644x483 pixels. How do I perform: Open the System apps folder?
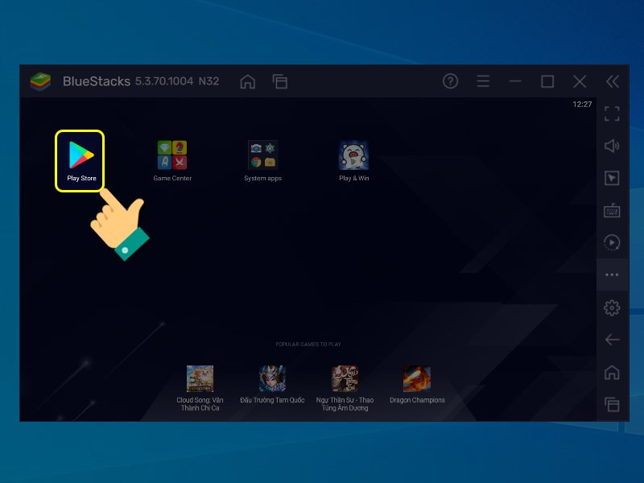pos(262,153)
